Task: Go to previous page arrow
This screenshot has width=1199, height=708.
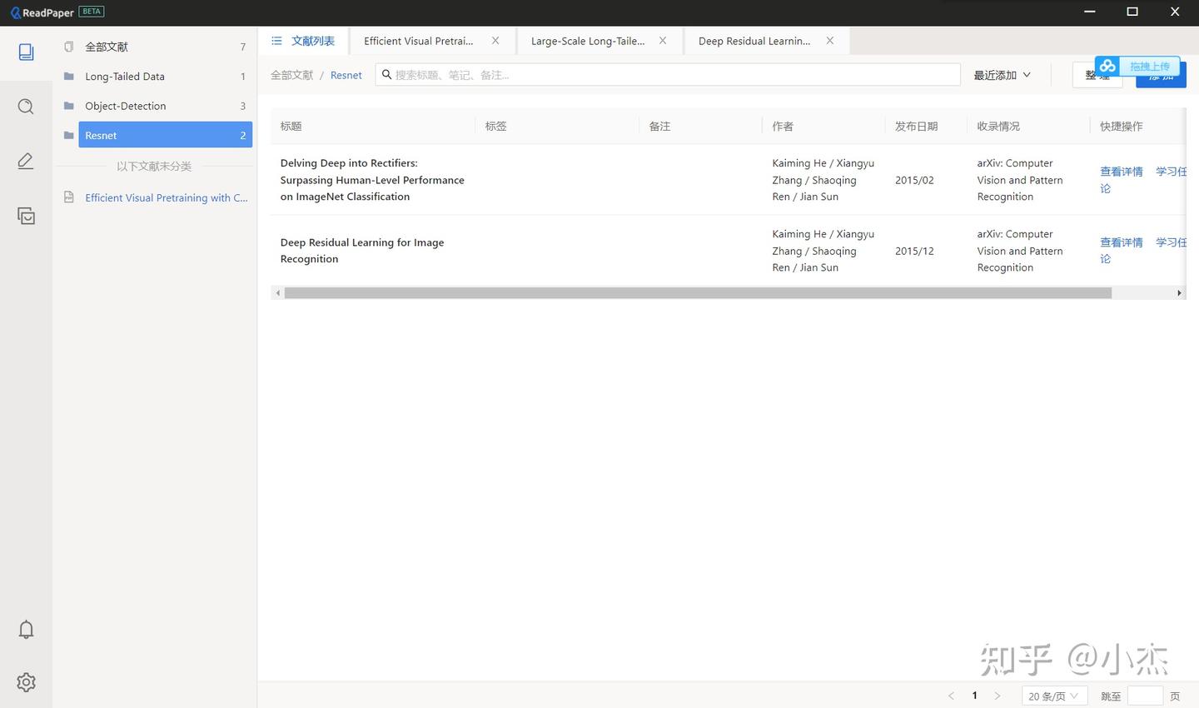Action: [x=951, y=696]
